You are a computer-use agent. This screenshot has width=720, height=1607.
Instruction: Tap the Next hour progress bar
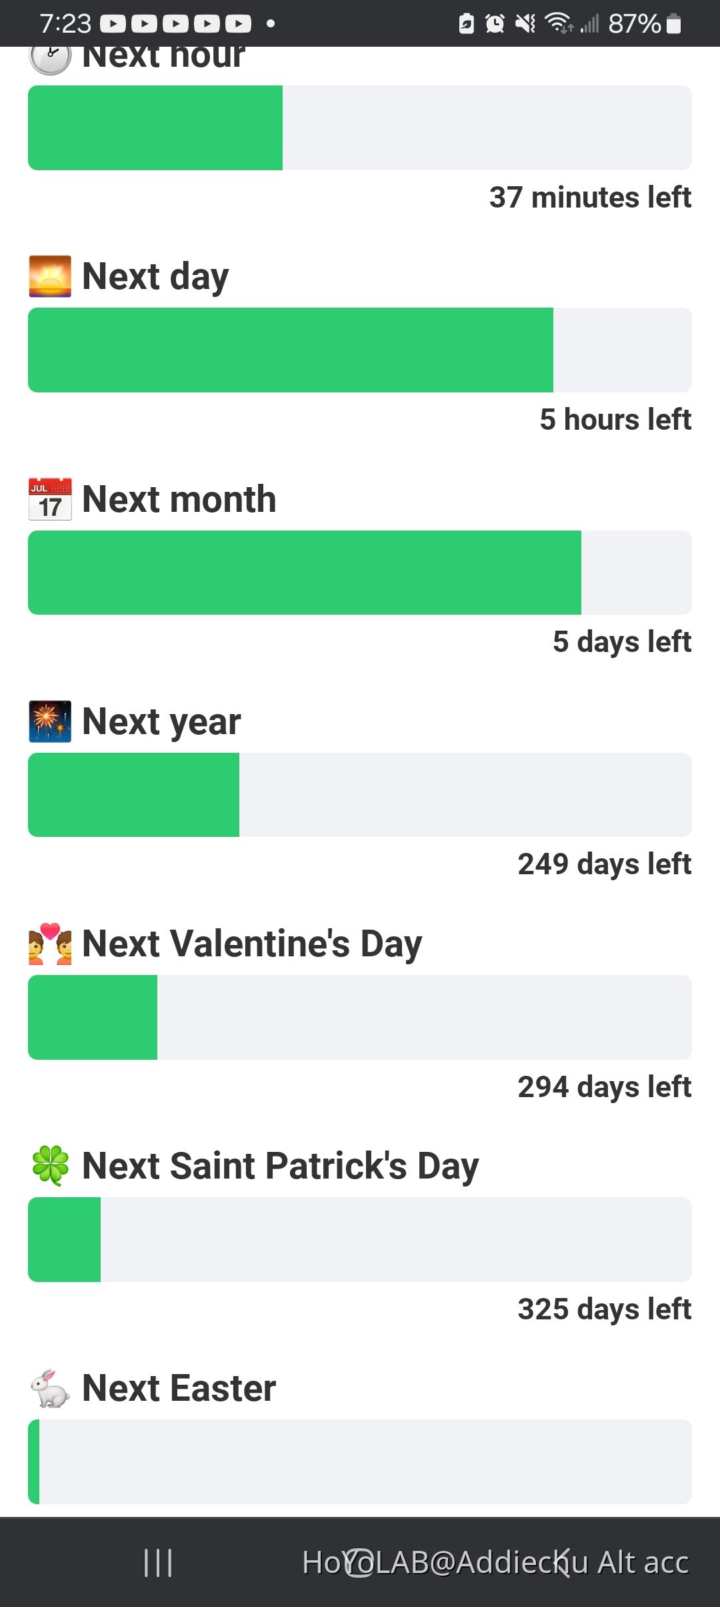click(360, 127)
